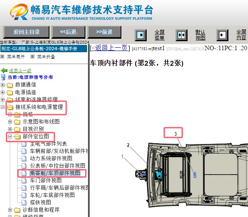
Task: Select the 诊断信息和程序 tree item
Action: tap(41, 210)
